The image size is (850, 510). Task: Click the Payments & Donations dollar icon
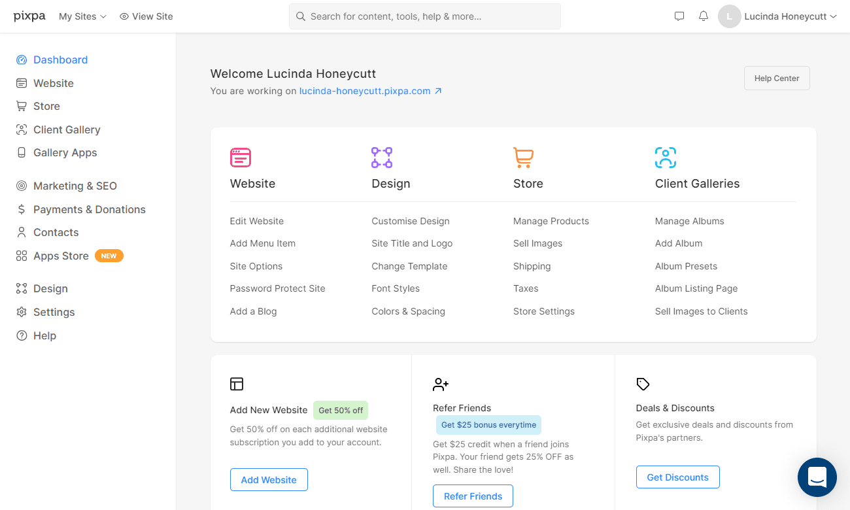click(x=22, y=209)
